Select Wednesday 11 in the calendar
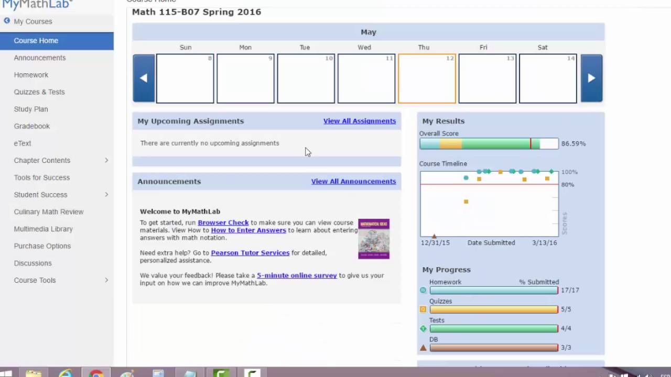 tap(366, 79)
